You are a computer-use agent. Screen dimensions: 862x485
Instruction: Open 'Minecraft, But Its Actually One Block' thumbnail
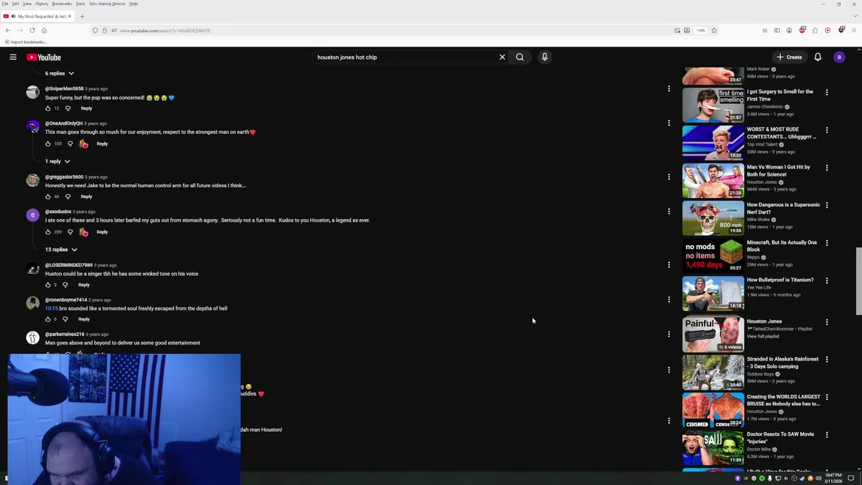click(x=713, y=255)
